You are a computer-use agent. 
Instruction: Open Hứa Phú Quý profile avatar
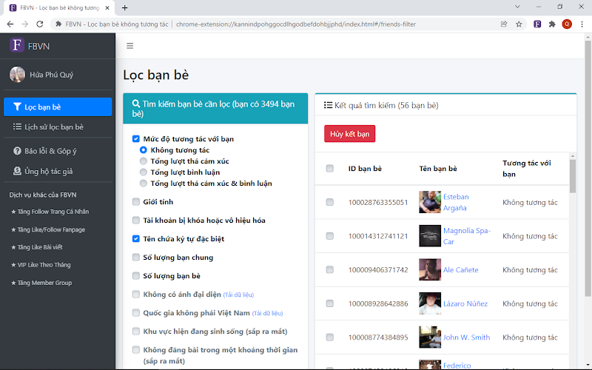coord(17,75)
